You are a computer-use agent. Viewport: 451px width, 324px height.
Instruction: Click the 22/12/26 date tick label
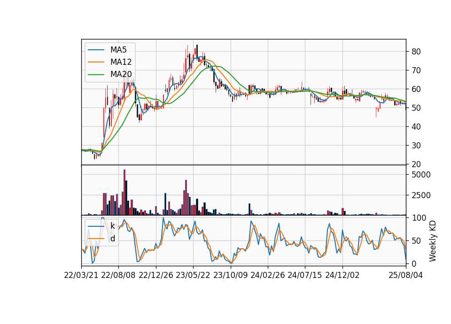point(156,275)
